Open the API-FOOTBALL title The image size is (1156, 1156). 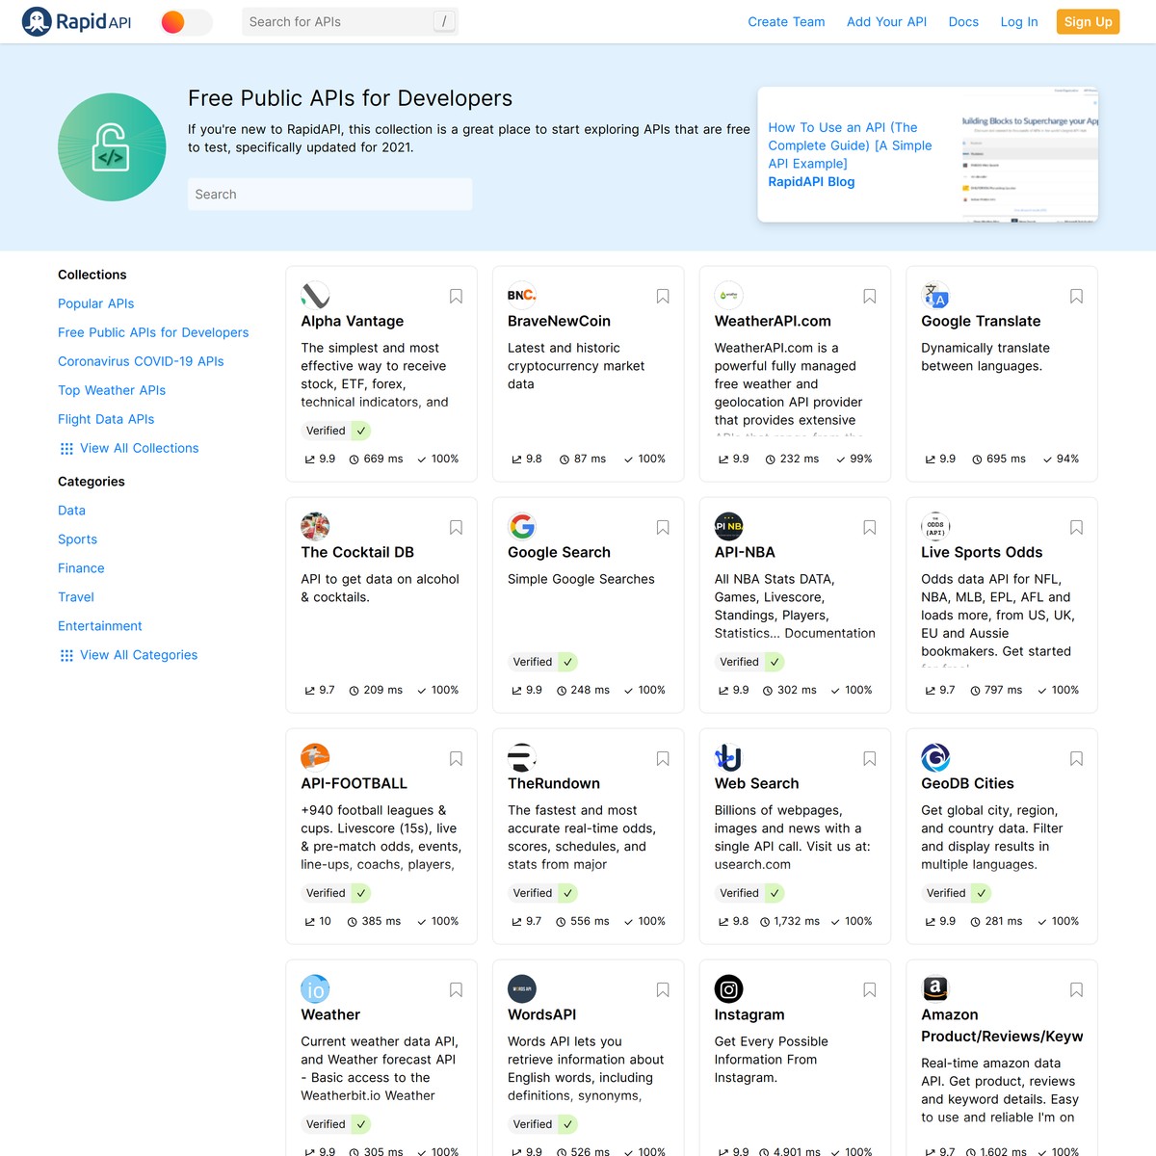tap(354, 783)
